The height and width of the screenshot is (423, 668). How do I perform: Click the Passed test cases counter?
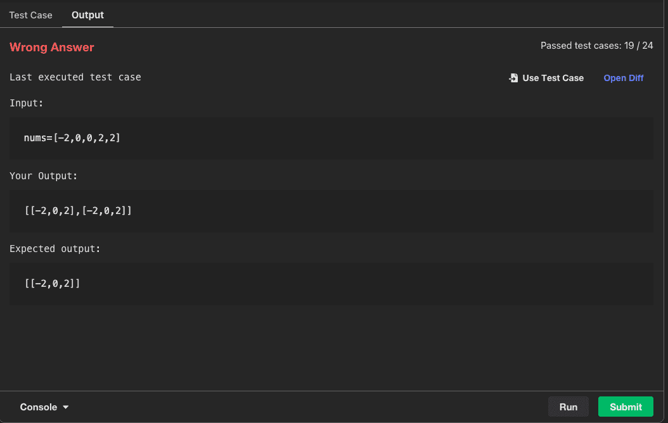pos(596,46)
